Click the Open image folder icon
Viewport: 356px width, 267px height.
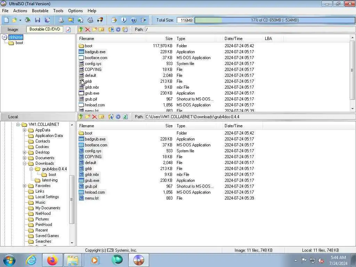(14, 20)
